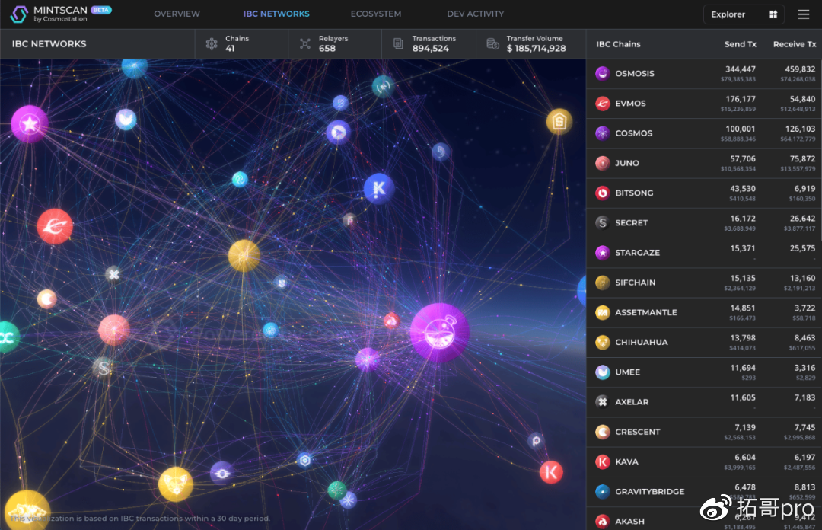Image resolution: width=822 pixels, height=530 pixels.
Task: Go to the Dev Activity tab
Action: click(x=475, y=14)
